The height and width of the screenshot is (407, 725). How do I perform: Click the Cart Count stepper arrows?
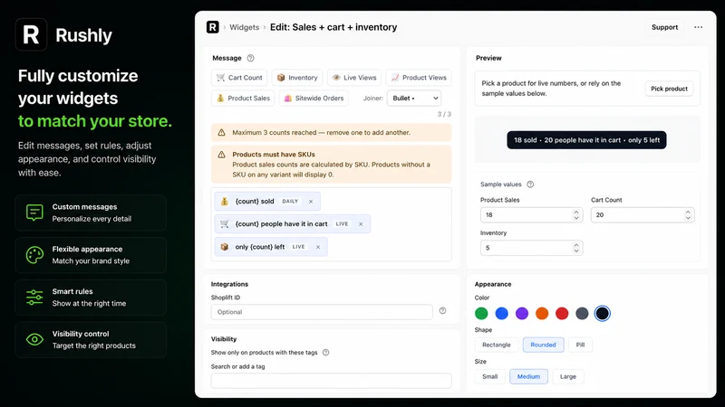click(688, 215)
